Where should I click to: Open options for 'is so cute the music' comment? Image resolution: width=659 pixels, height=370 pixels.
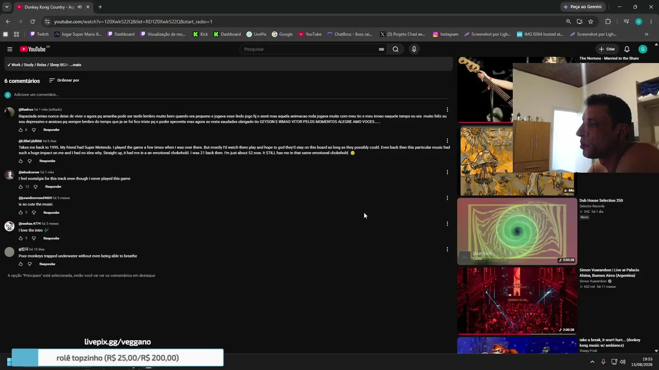(x=447, y=198)
